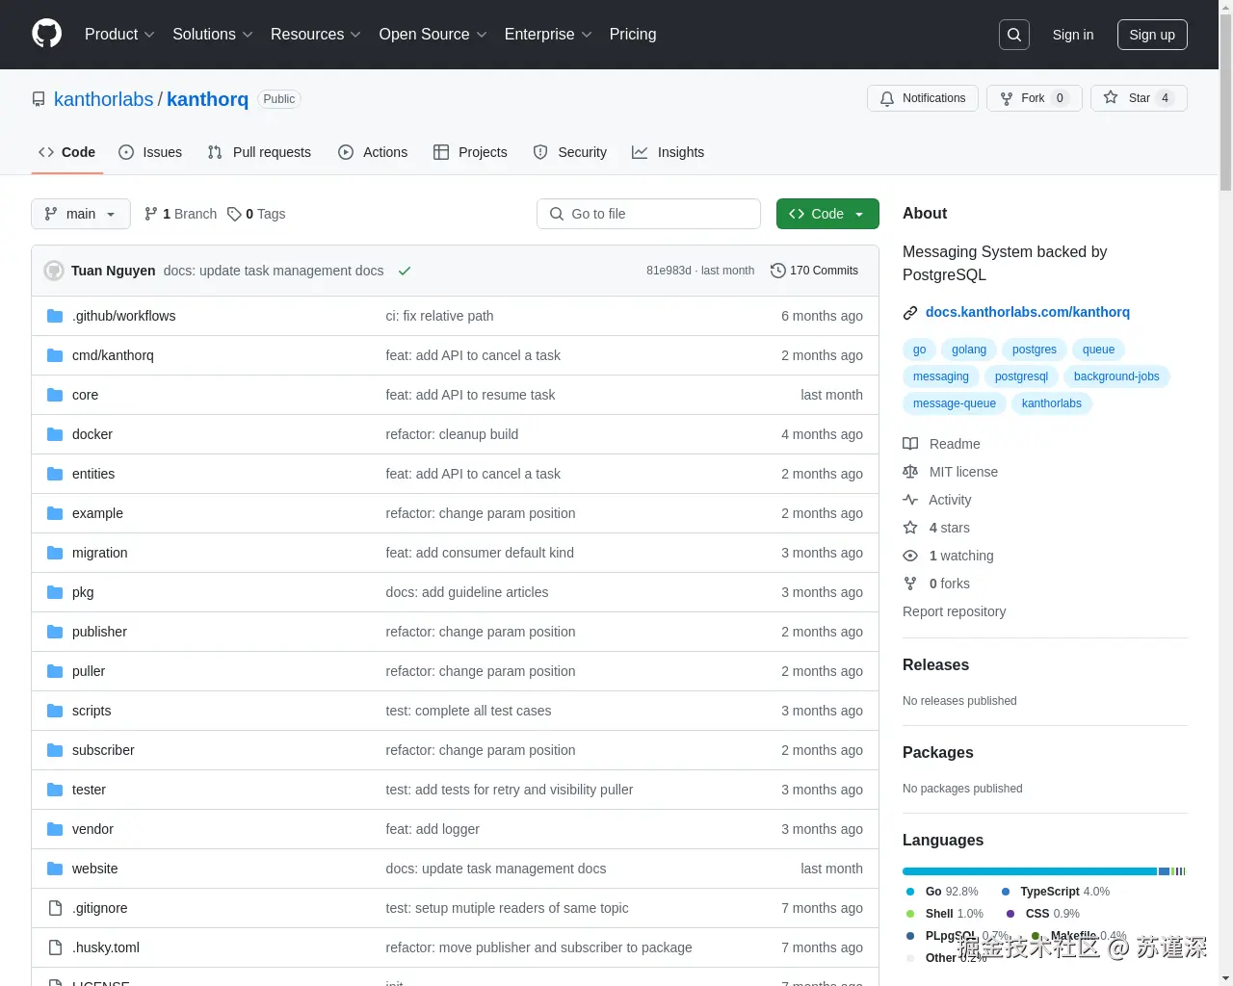1233x986 pixels.
Task: Open GitHub home via the logo icon
Action: pyautogui.click(x=46, y=35)
